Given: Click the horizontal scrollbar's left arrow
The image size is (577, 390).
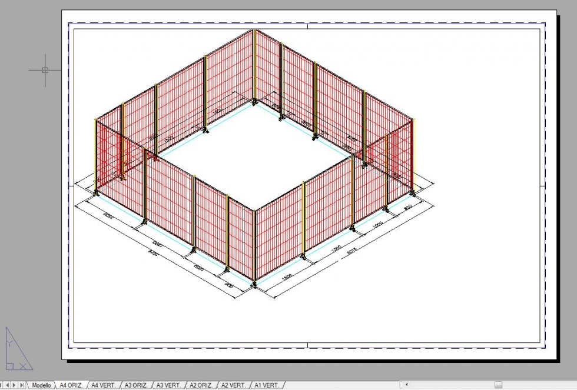Looking at the screenshot, I should (x=406, y=385).
